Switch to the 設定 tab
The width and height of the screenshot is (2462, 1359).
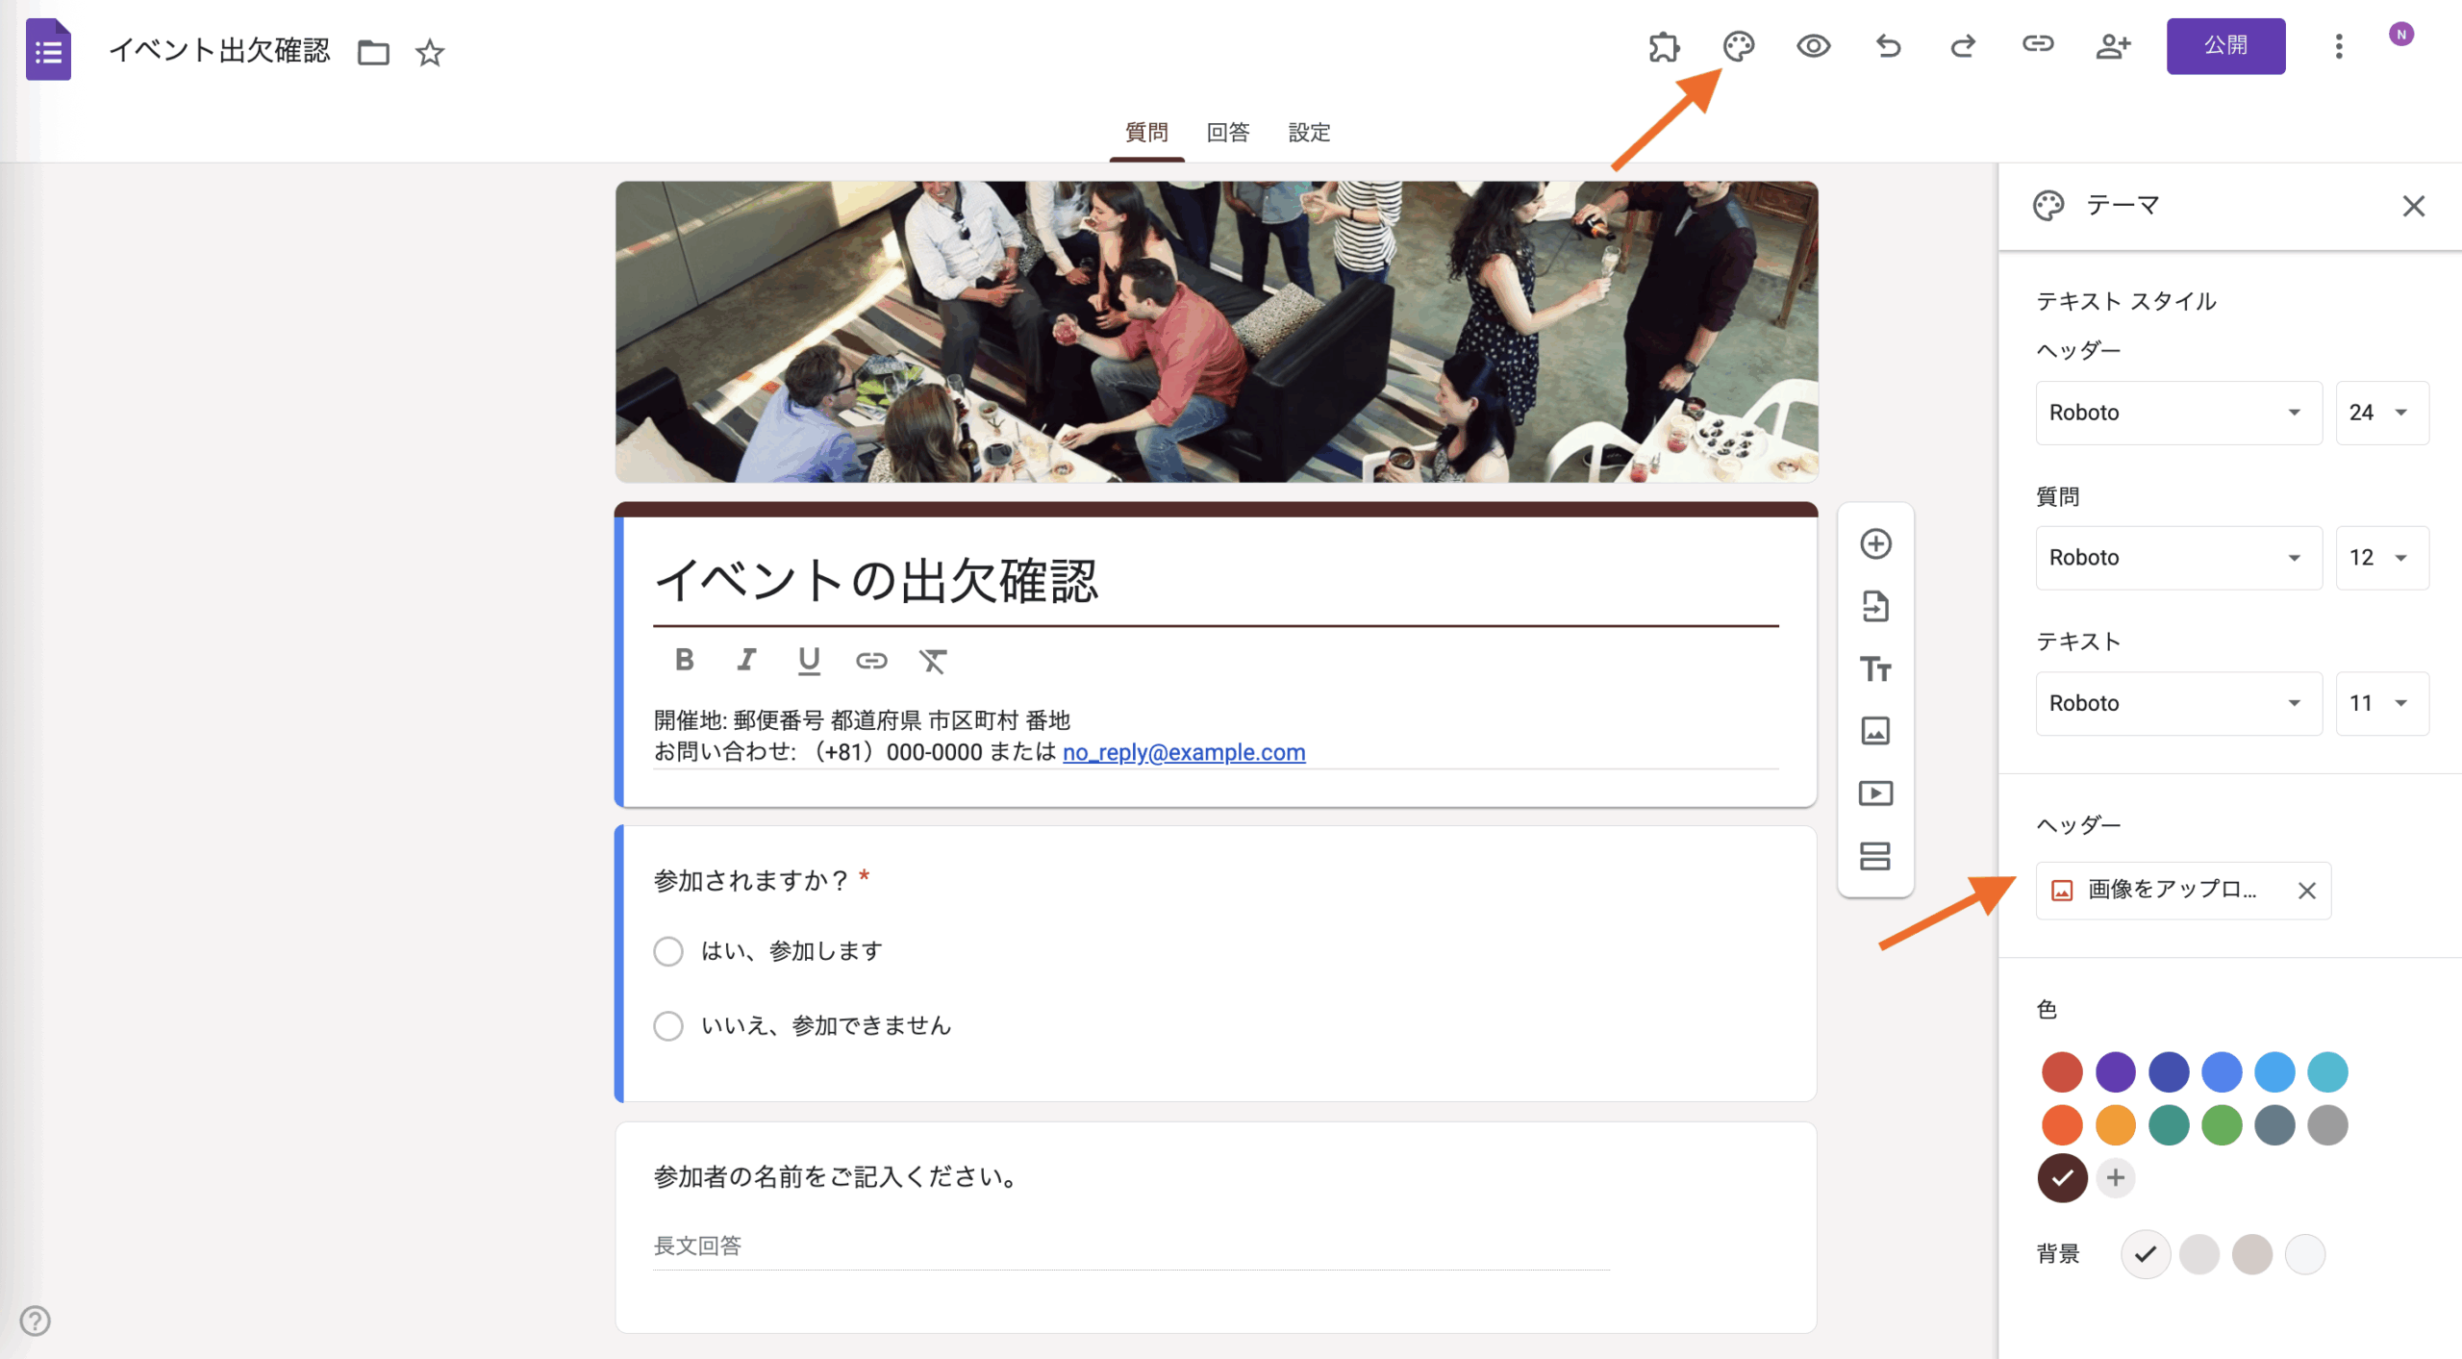click(1309, 133)
